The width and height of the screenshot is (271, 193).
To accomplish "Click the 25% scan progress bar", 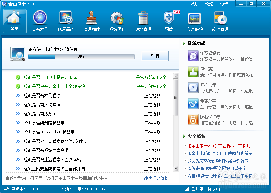I will click(x=81, y=57).
